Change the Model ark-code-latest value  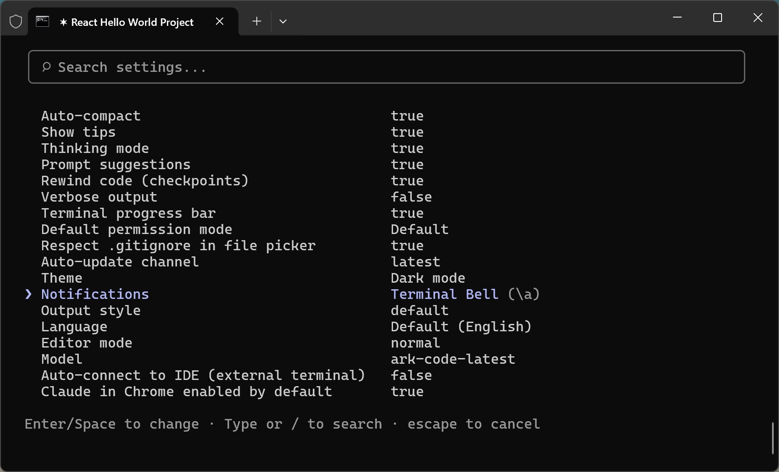coord(453,359)
